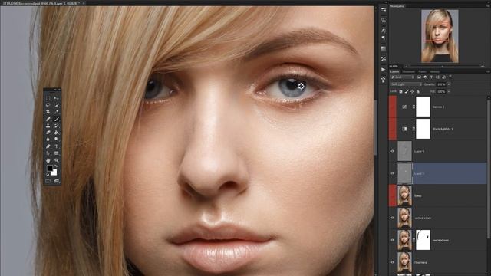This screenshot has height=276, width=491.
Task: Open the Paragraph panel from the dock
Action: pos(384,38)
